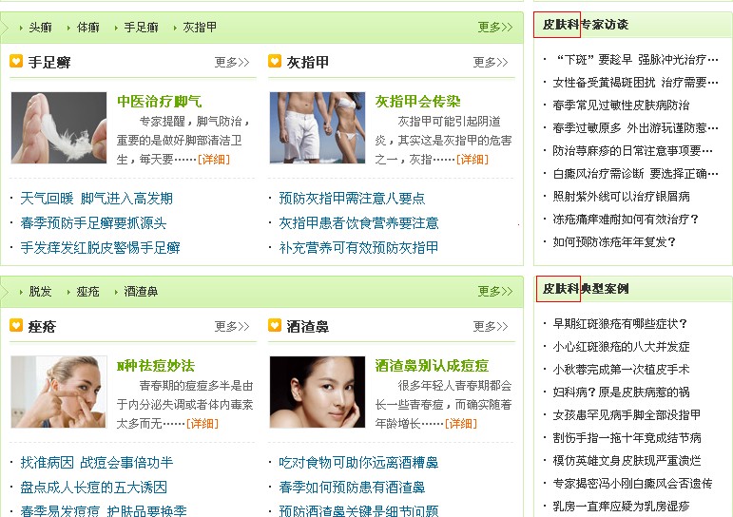Image resolution: width=733 pixels, height=517 pixels.
Task: Open sidebar link 早期红斑狼疮有哪些症状?
Action: pos(620,323)
